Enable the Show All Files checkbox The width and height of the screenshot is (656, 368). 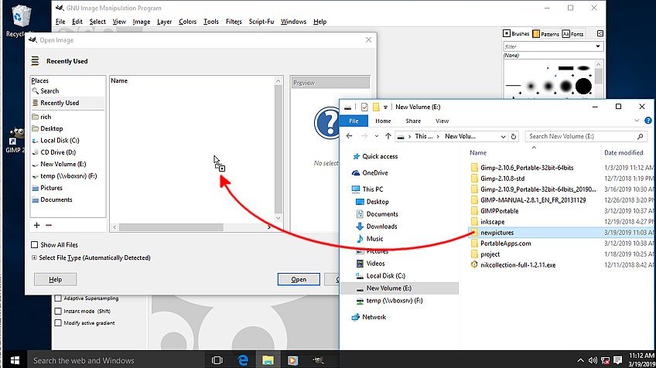point(34,244)
